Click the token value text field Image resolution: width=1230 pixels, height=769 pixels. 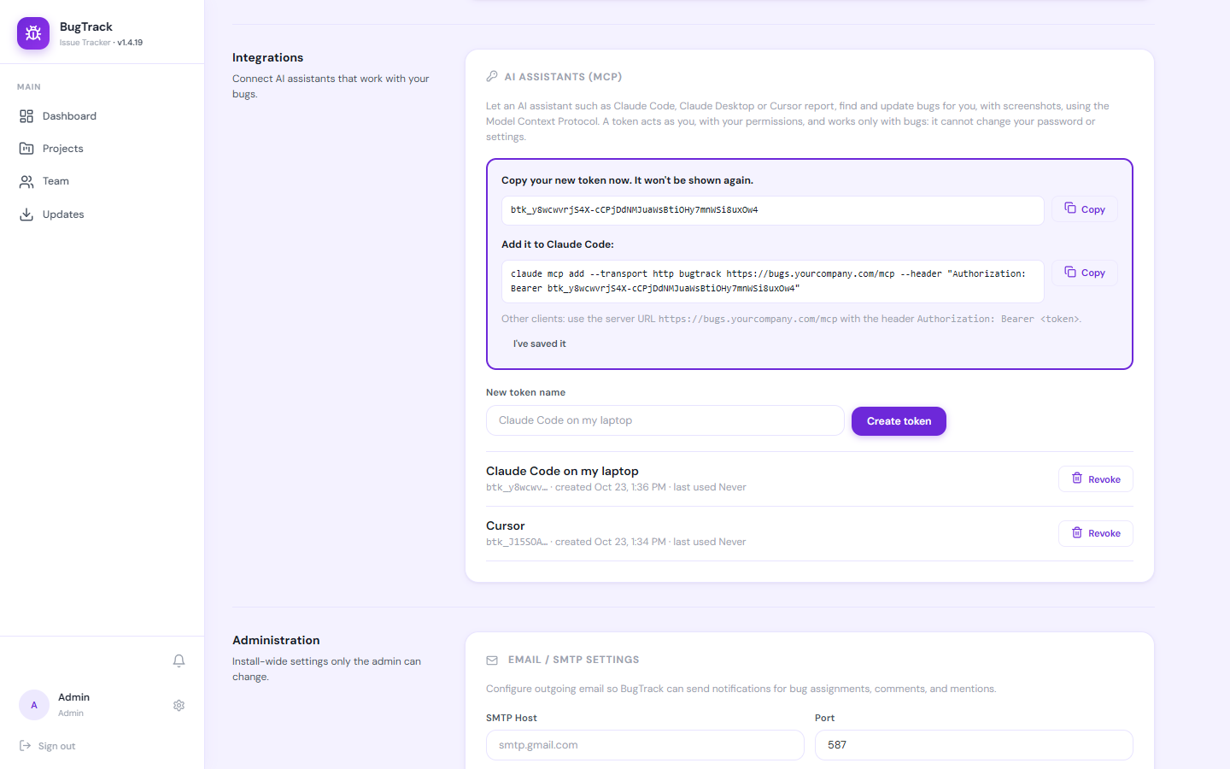(x=772, y=210)
